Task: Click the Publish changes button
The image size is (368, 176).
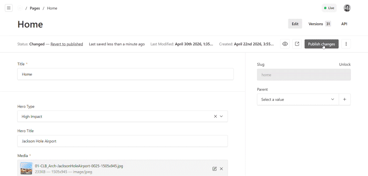Action: click(322, 44)
